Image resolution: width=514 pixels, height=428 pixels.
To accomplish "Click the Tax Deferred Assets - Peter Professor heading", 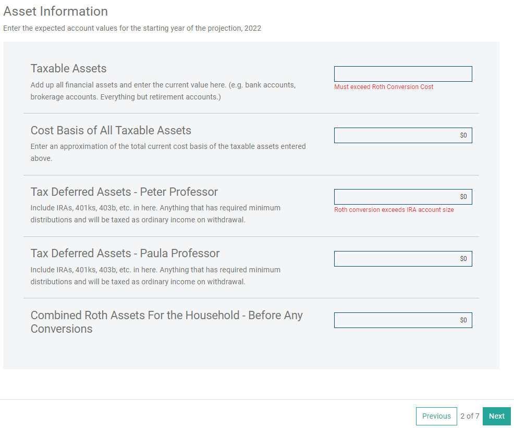I will coord(124,192).
